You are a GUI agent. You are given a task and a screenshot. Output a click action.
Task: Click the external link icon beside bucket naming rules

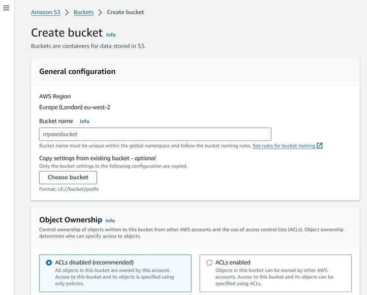[320, 146]
